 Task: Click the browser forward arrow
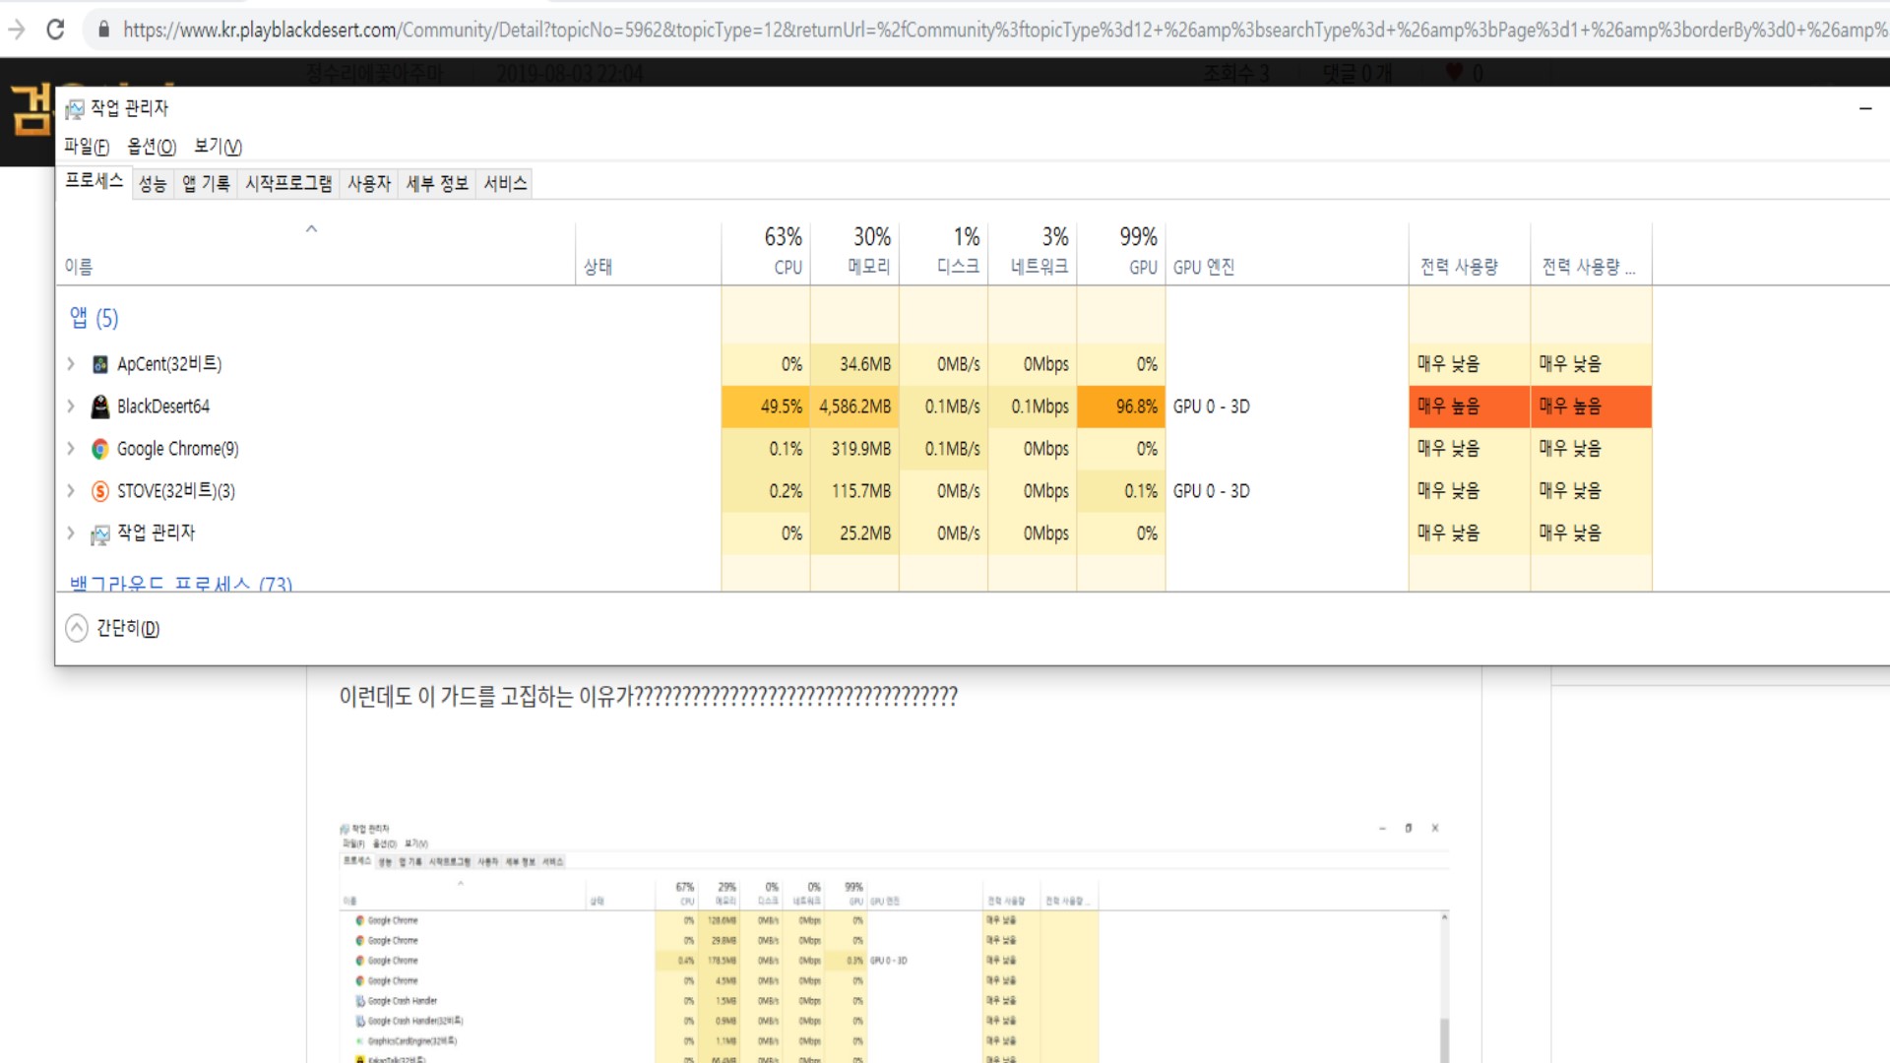(x=16, y=30)
